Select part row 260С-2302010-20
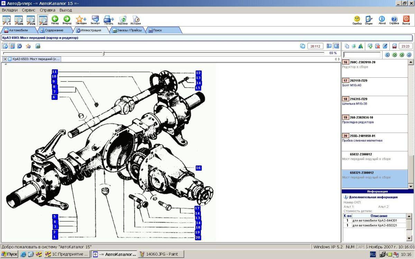The image size is (415, 259). pos(375,68)
